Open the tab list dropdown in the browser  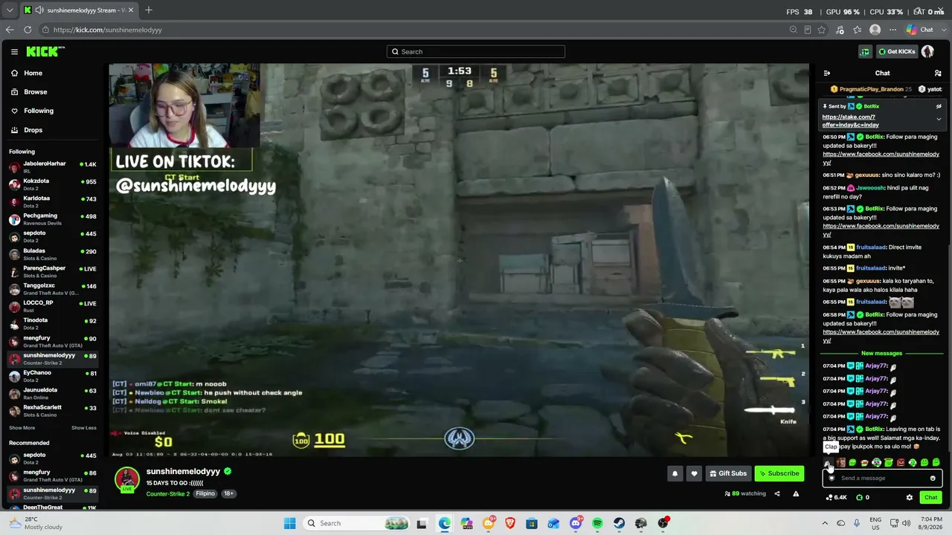[x=10, y=10]
